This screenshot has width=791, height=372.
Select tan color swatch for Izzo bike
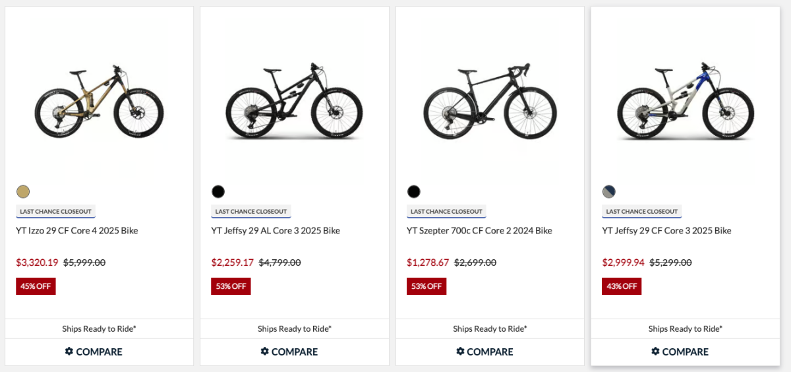point(23,192)
